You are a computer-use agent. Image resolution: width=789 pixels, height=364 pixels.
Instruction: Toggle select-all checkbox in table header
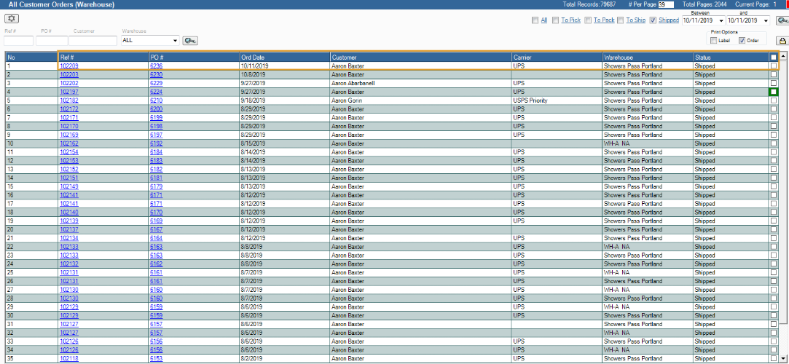pos(774,57)
